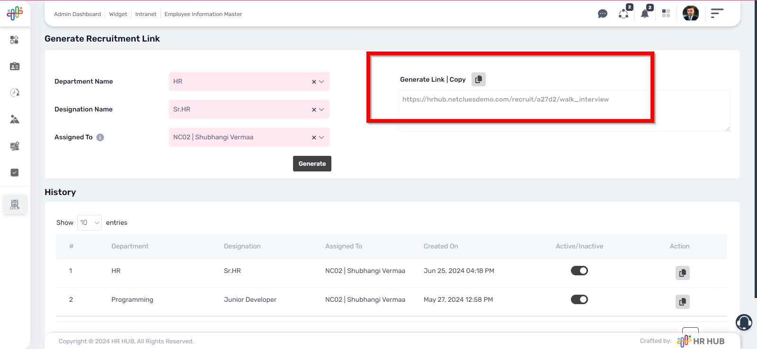Viewport: 757px width, 349px height.
Task: Expand the Designation Name dropdown chevron
Action: 321,110
